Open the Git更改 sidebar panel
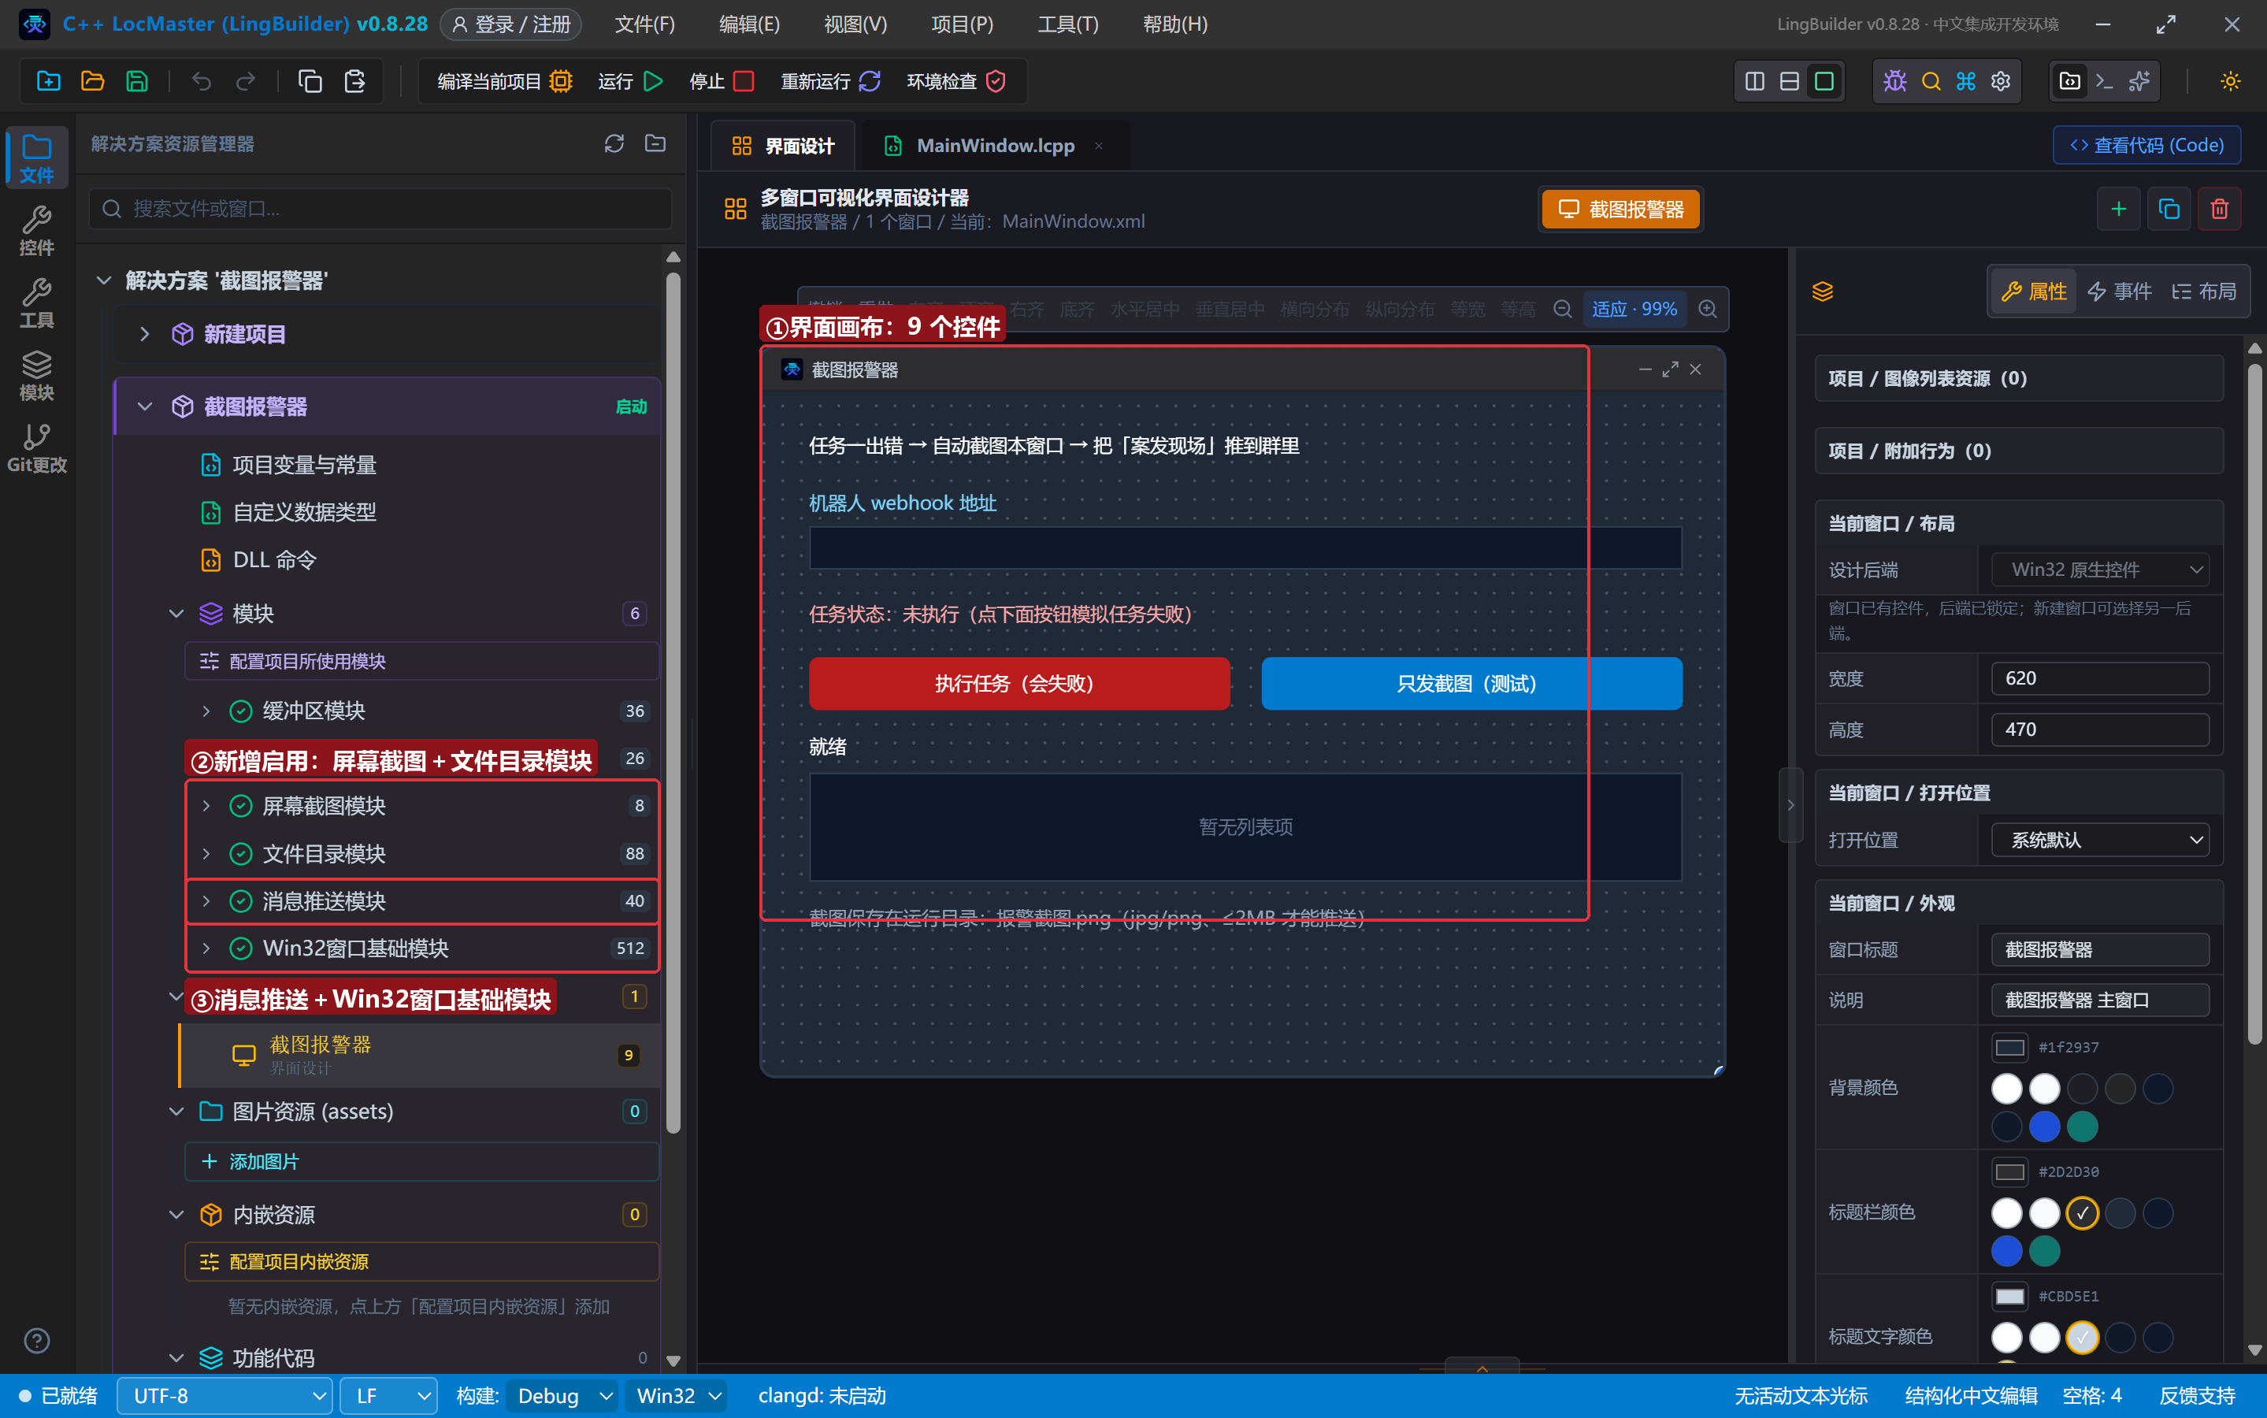The image size is (2267, 1418). (36, 447)
